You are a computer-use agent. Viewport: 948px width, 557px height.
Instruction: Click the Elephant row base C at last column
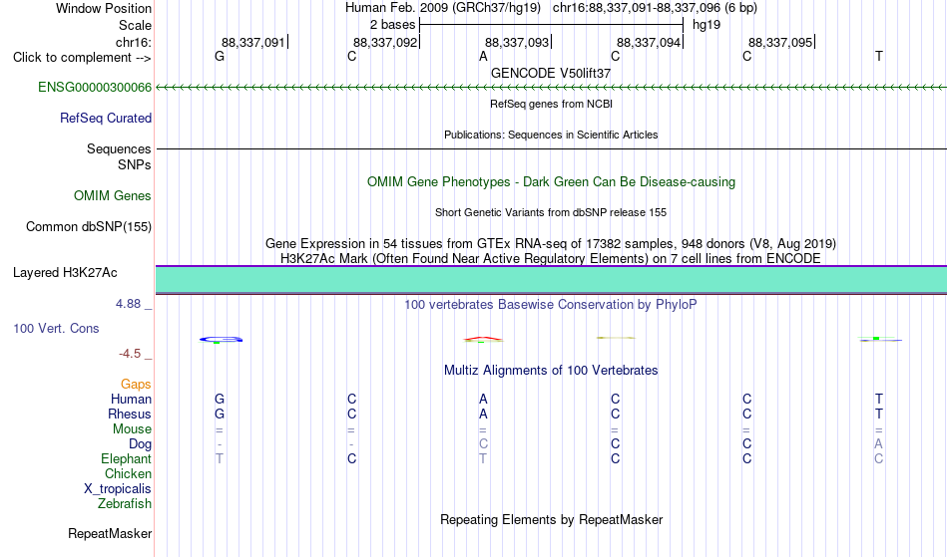(878, 459)
